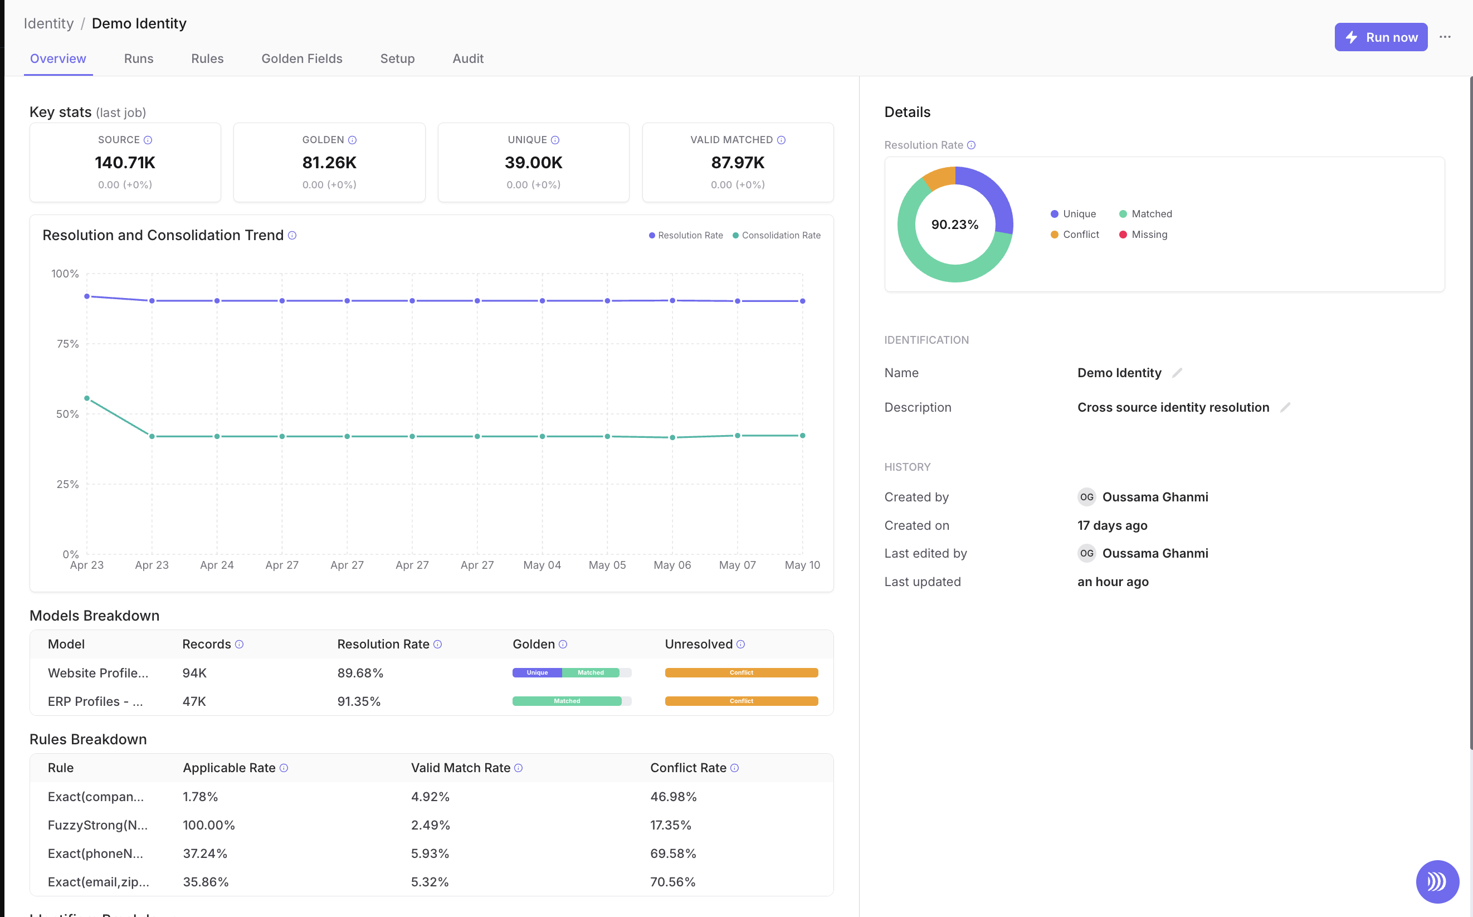Toggle Unique segment in donut legend
The width and height of the screenshot is (1473, 917).
tap(1074, 214)
